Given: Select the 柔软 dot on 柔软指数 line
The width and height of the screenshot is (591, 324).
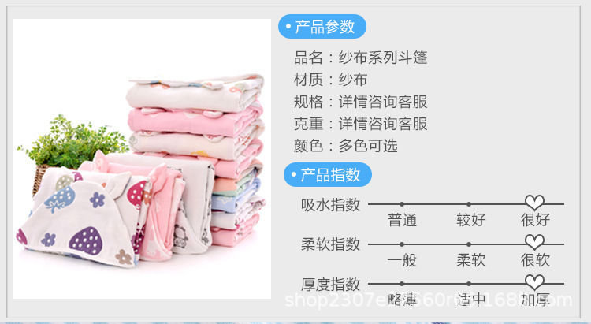Looking at the screenshot, I should coord(469,244).
